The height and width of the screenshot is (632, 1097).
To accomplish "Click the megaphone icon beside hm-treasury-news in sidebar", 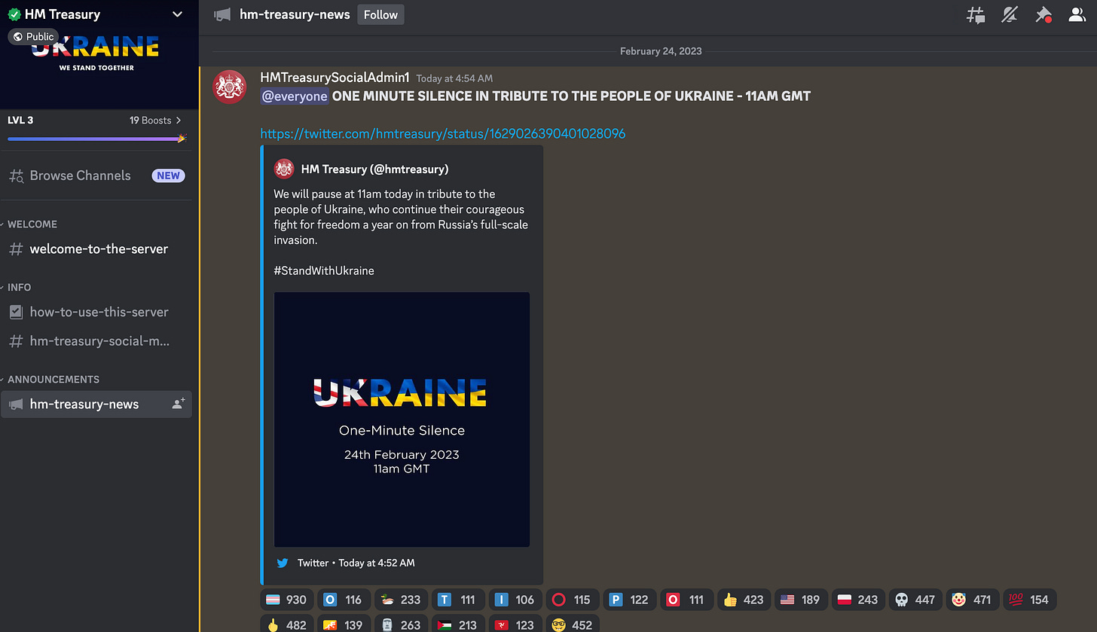I will (16, 405).
